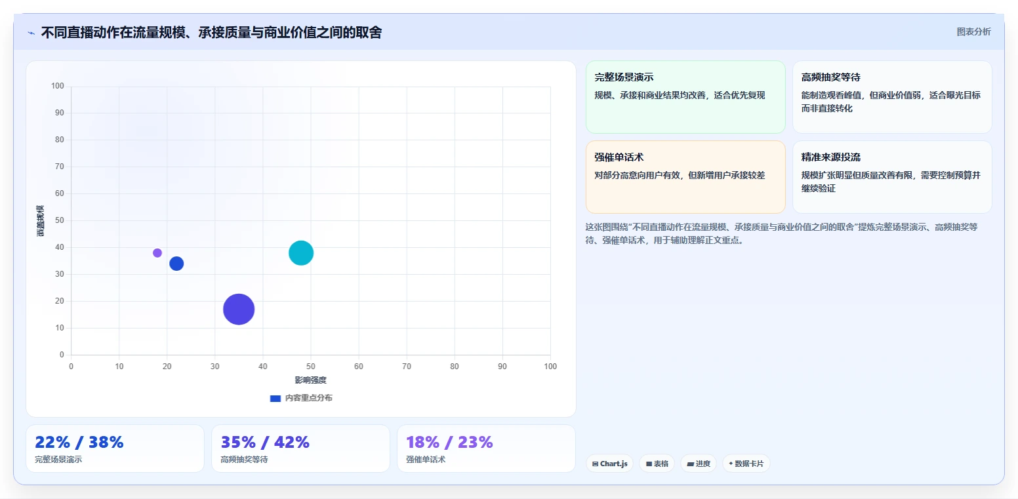Click the small purple bubble in the chart
The width and height of the screenshot is (1018, 499).
157,252
